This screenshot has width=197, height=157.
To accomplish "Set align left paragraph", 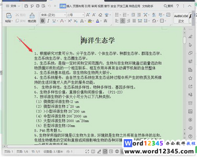I will coord(117,21).
